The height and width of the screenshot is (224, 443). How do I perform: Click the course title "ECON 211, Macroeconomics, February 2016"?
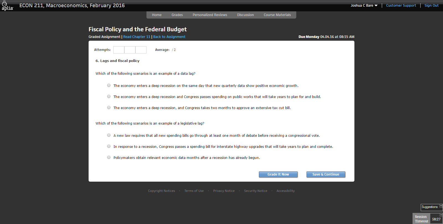72,6
